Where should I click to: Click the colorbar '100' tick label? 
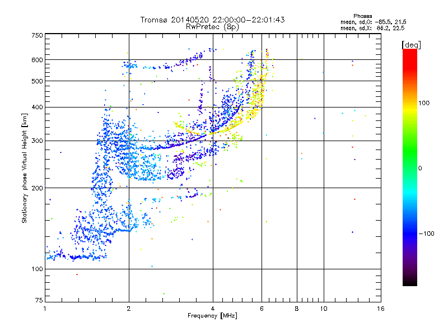click(424, 103)
